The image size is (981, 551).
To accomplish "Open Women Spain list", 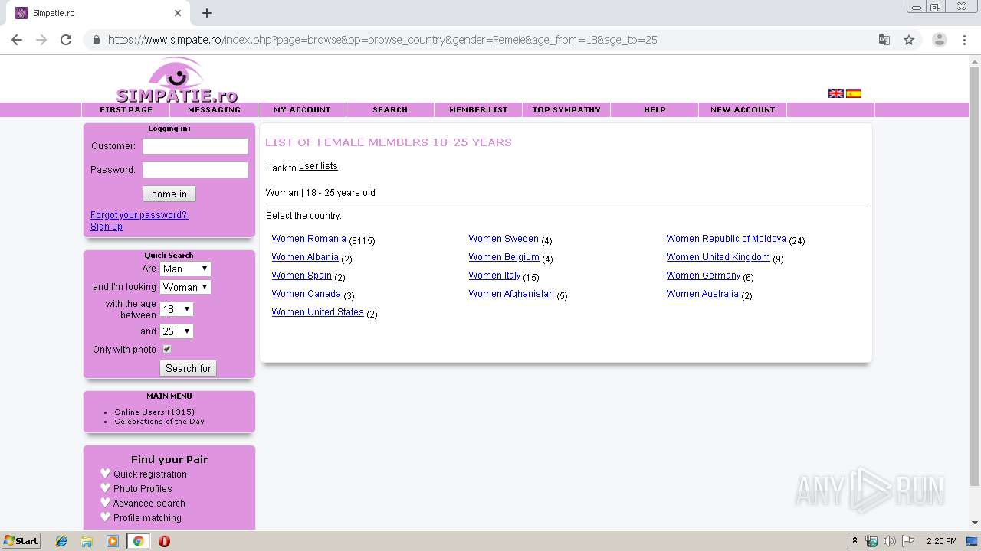I will click(x=301, y=275).
